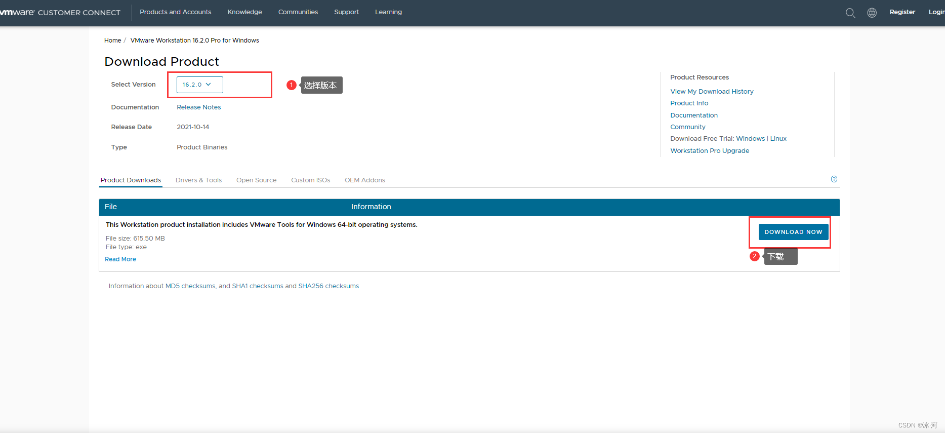945x433 pixels.
Task: Open the SHA1 checksums link
Action: [258, 286]
